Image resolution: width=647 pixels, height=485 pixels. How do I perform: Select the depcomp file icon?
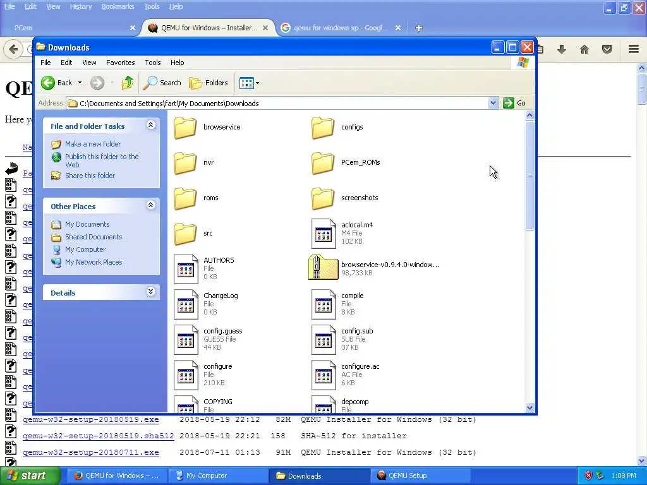[x=323, y=404]
